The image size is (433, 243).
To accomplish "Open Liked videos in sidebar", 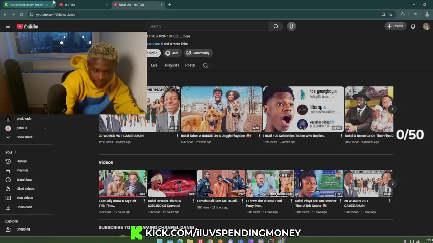I will click(25, 189).
